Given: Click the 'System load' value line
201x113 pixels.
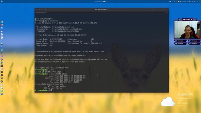Looking at the screenshot, I should [49, 39].
